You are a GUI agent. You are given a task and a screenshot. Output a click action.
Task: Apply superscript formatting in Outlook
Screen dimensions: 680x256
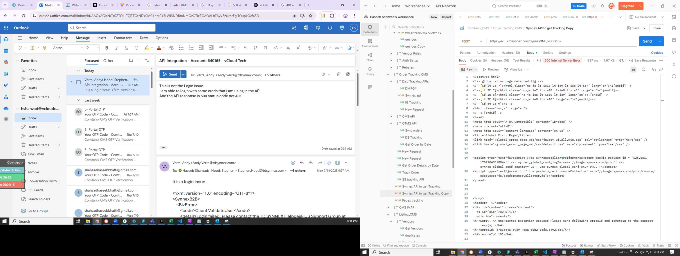click(298, 48)
